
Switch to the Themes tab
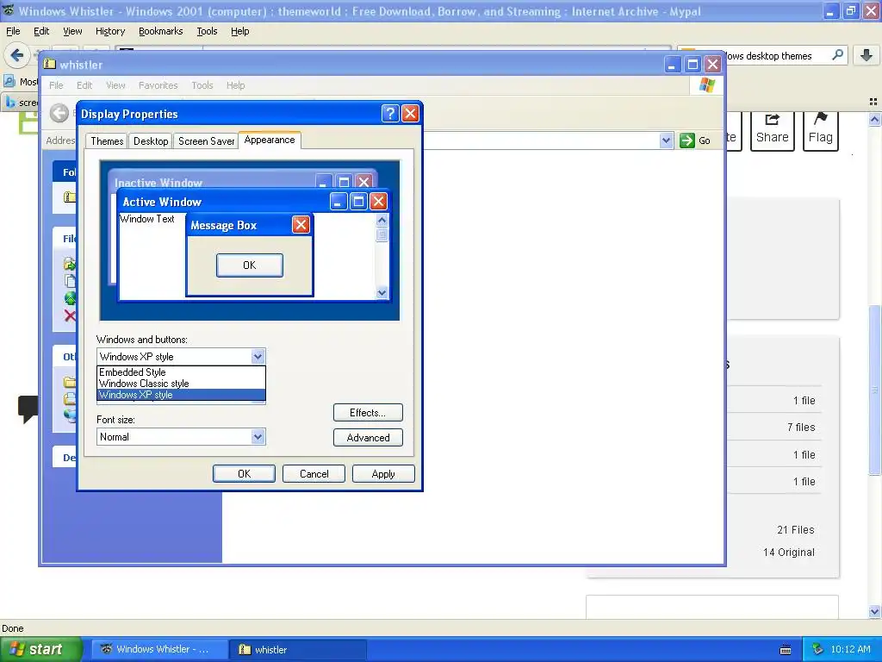tap(107, 141)
